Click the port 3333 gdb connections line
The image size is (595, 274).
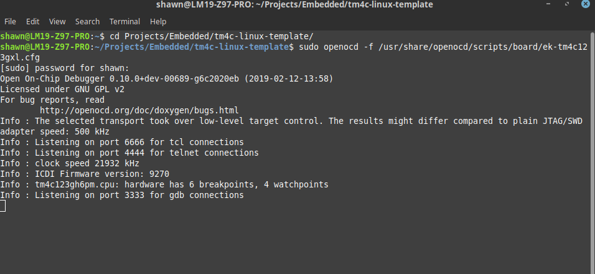click(121, 195)
